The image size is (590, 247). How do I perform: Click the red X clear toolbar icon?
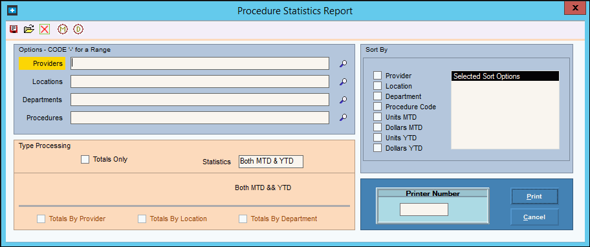click(45, 29)
